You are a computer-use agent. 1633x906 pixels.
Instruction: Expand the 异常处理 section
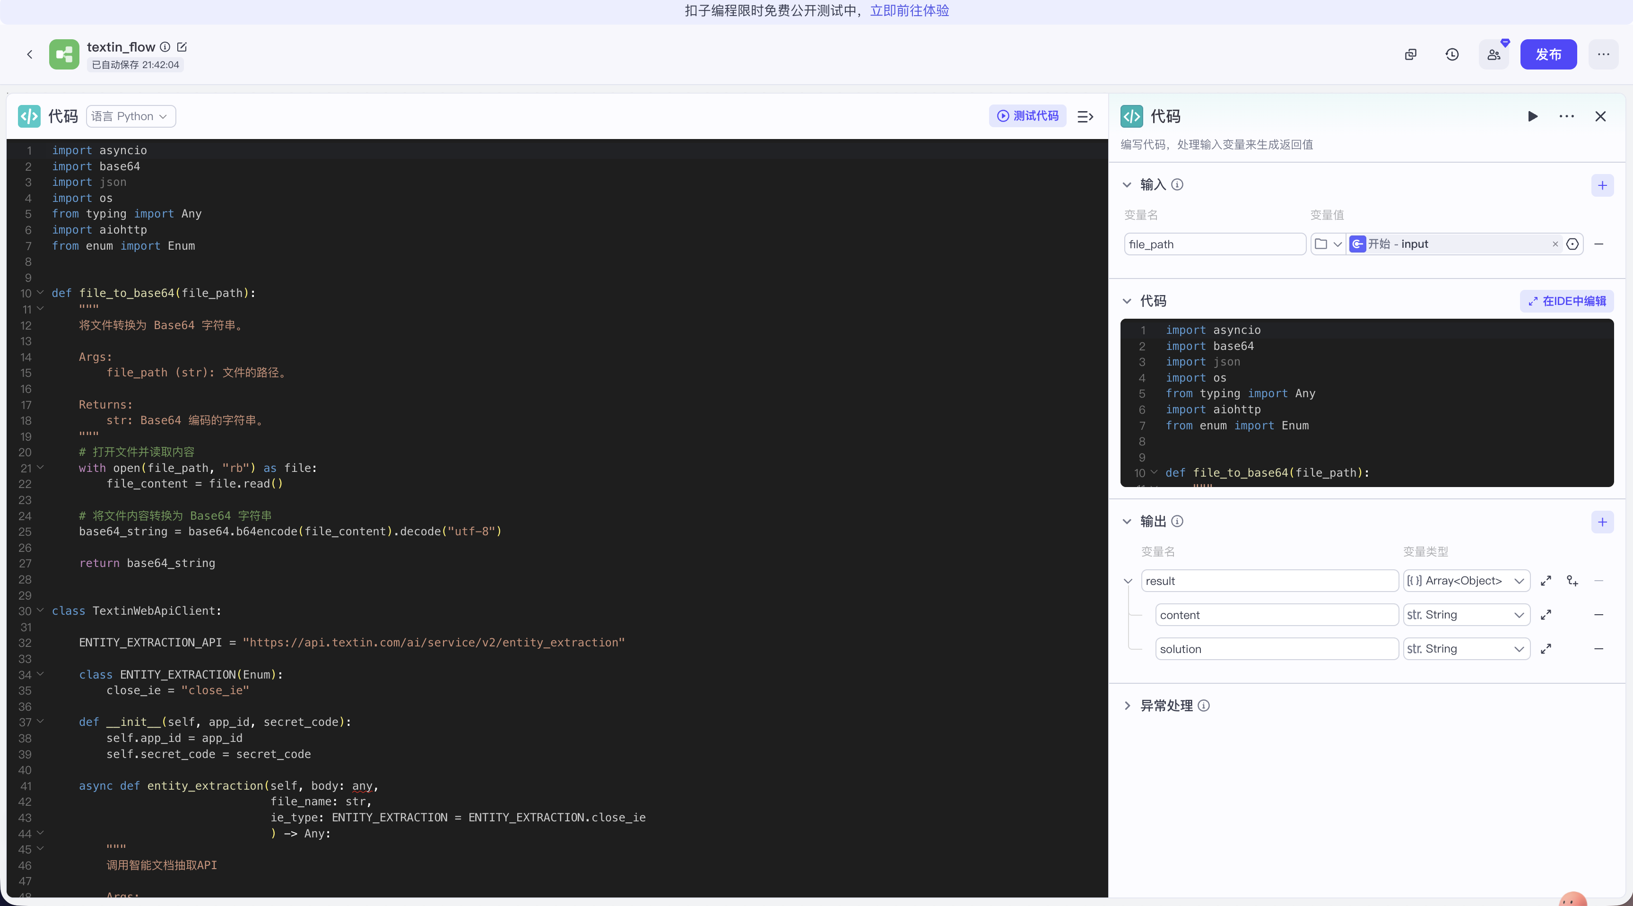(x=1127, y=706)
